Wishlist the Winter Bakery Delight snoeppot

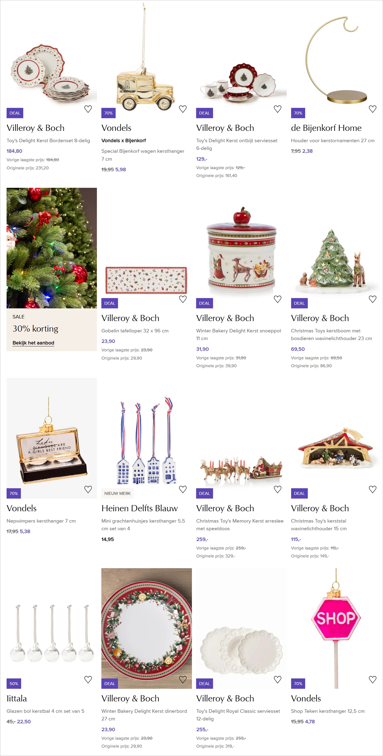tap(278, 299)
